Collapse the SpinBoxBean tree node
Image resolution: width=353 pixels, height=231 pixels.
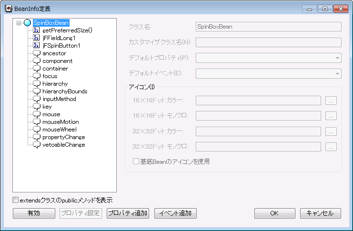[19, 23]
